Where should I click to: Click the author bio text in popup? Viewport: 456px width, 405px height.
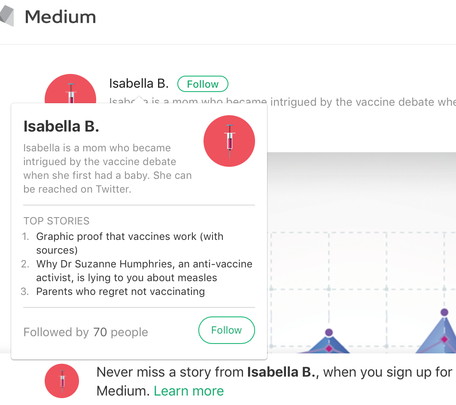click(107, 168)
